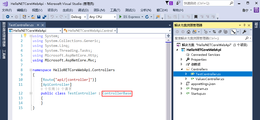Screen dimensions: 260x120
Task: Click the editor scrollbar up arrow
Action: click(x=168, y=40)
